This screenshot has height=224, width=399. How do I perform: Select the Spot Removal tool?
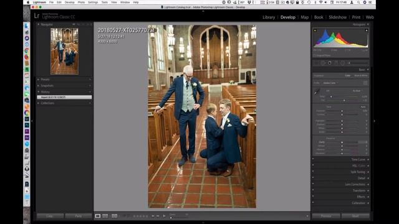(323, 63)
